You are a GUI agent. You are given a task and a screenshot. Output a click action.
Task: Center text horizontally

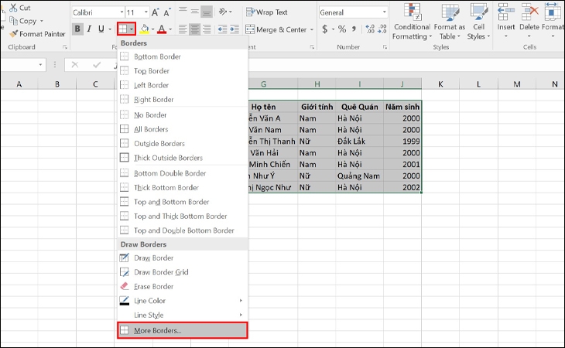[x=194, y=29]
